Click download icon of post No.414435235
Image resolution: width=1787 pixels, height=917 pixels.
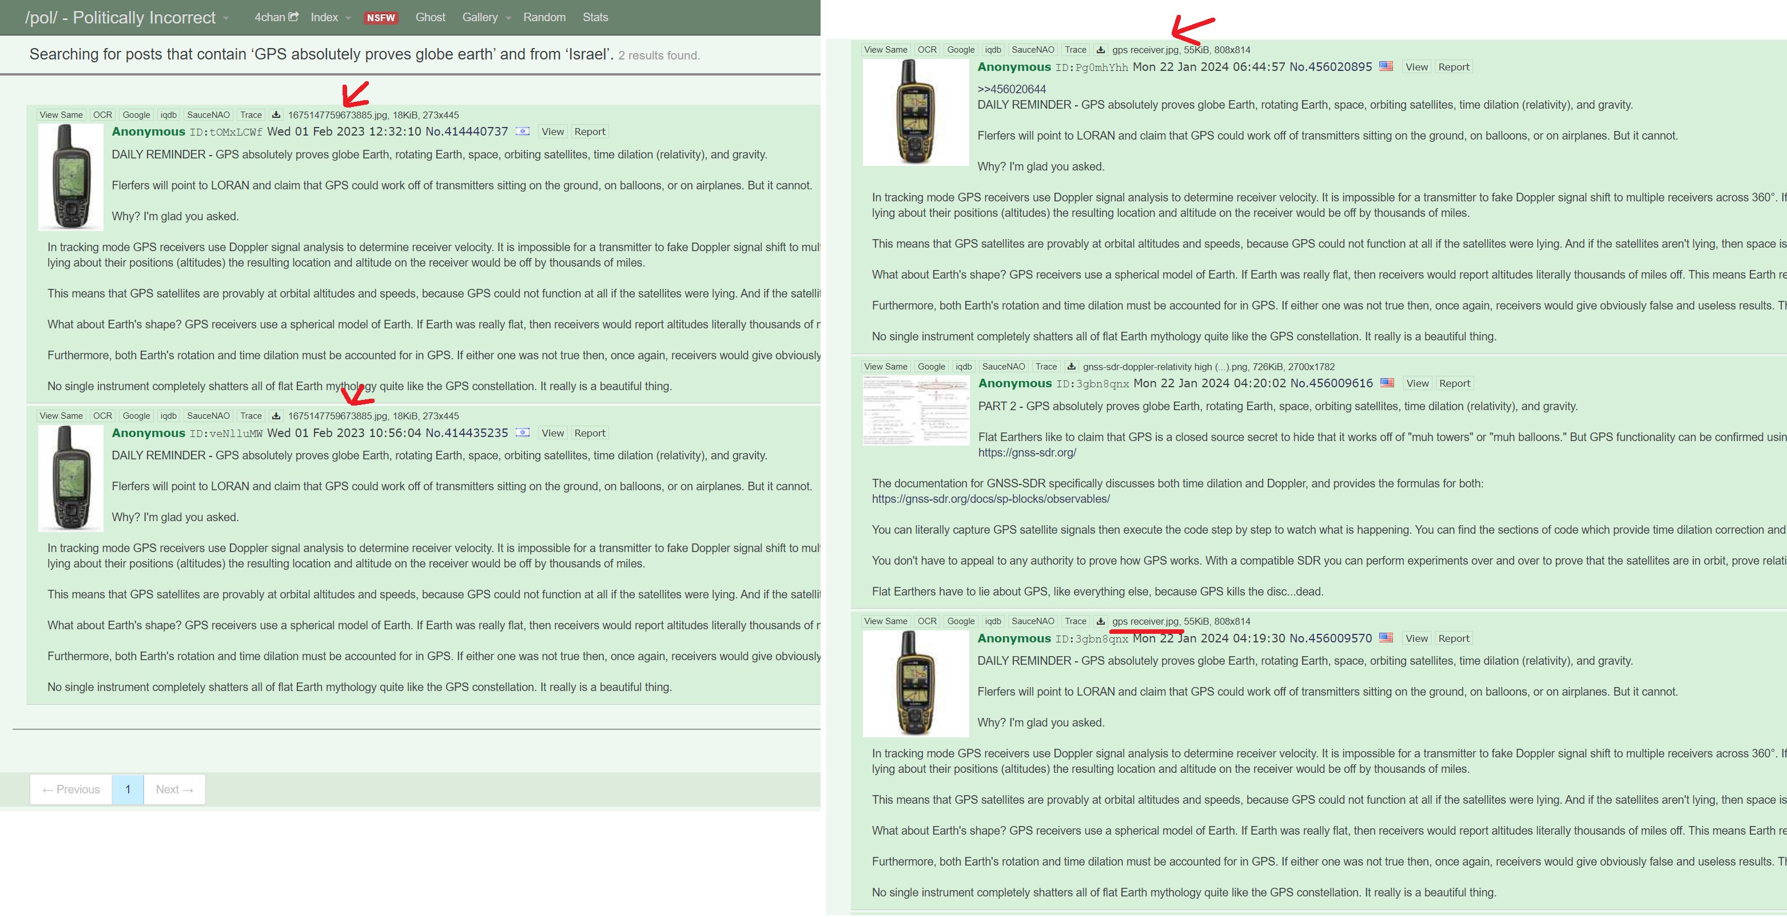[276, 416]
